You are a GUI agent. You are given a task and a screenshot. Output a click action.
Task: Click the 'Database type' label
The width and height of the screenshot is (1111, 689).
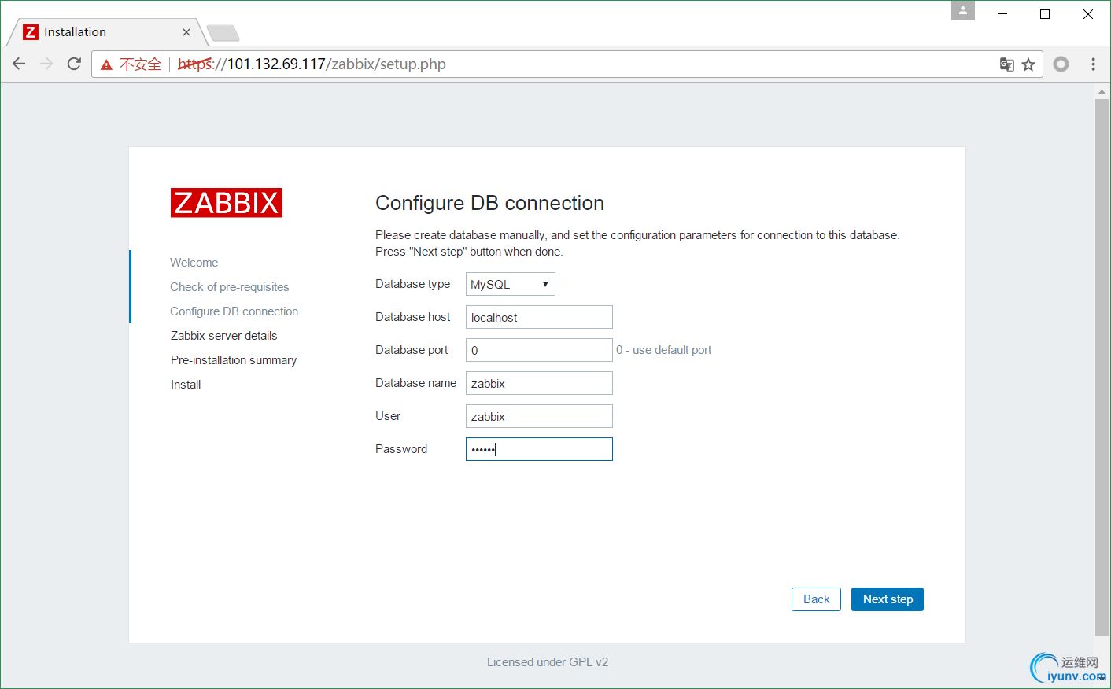tap(413, 284)
